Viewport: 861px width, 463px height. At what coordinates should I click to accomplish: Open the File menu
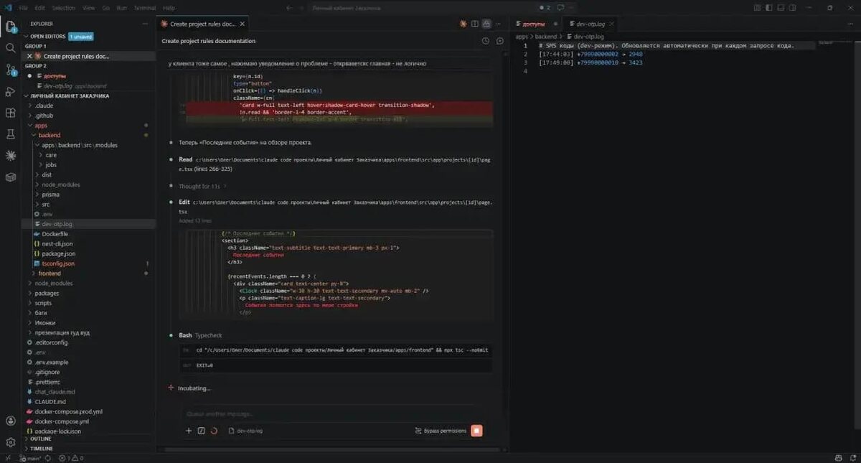click(23, 7)
